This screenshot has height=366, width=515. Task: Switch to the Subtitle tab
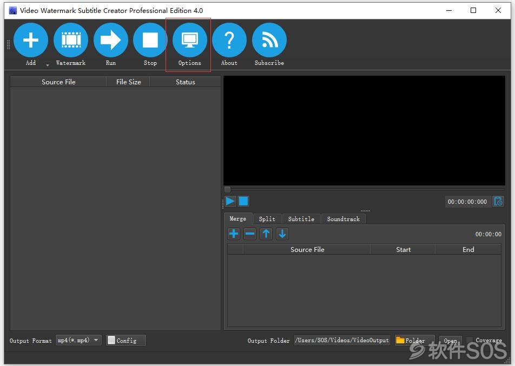coord(301,219)
